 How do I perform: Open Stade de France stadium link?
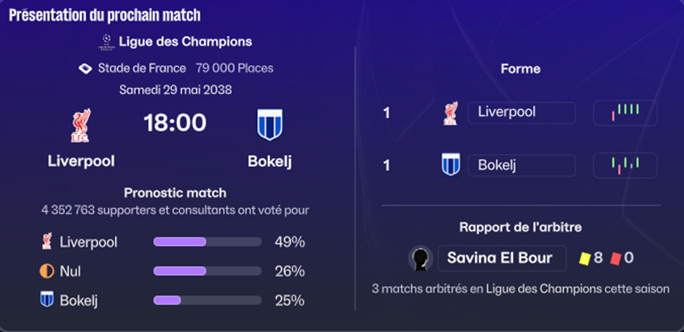coord(142,68)
